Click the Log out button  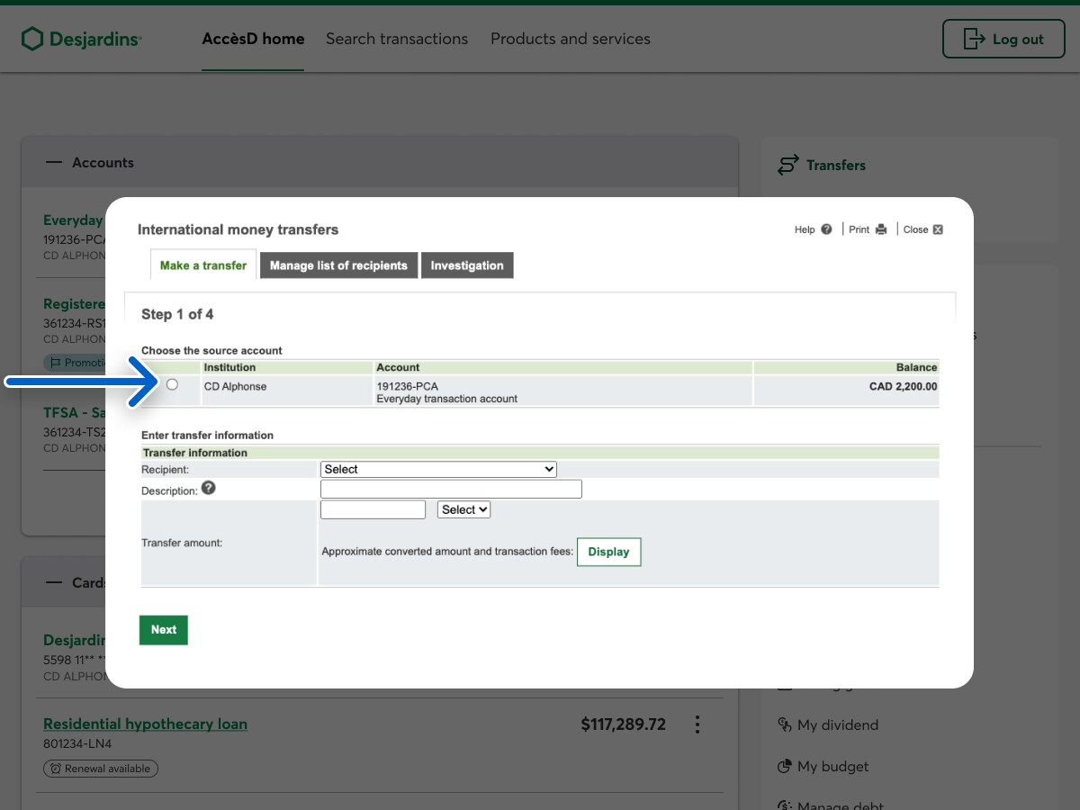tap(1003, 39)
